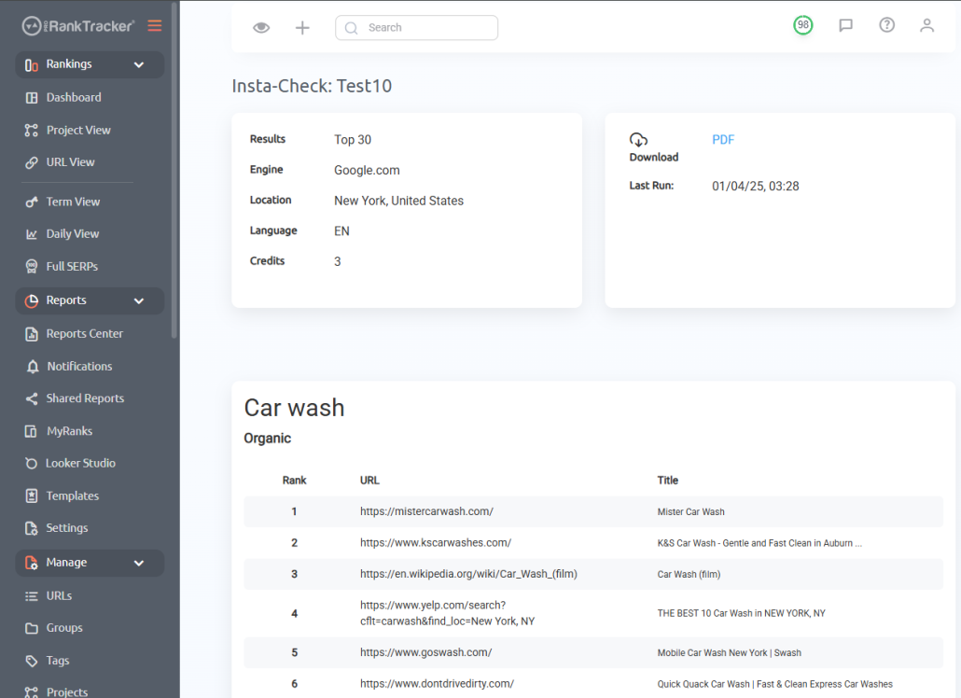Image resolution: width=961 pixels, height=698 pixels.
Task: Open goswash.com URL
Action: click(426, 652)
